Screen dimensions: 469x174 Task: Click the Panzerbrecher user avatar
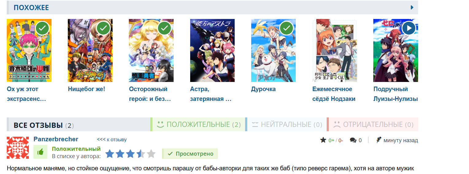[x=18, y=148]
